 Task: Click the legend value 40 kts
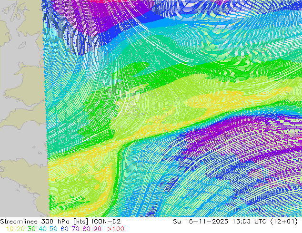(42, 229)
